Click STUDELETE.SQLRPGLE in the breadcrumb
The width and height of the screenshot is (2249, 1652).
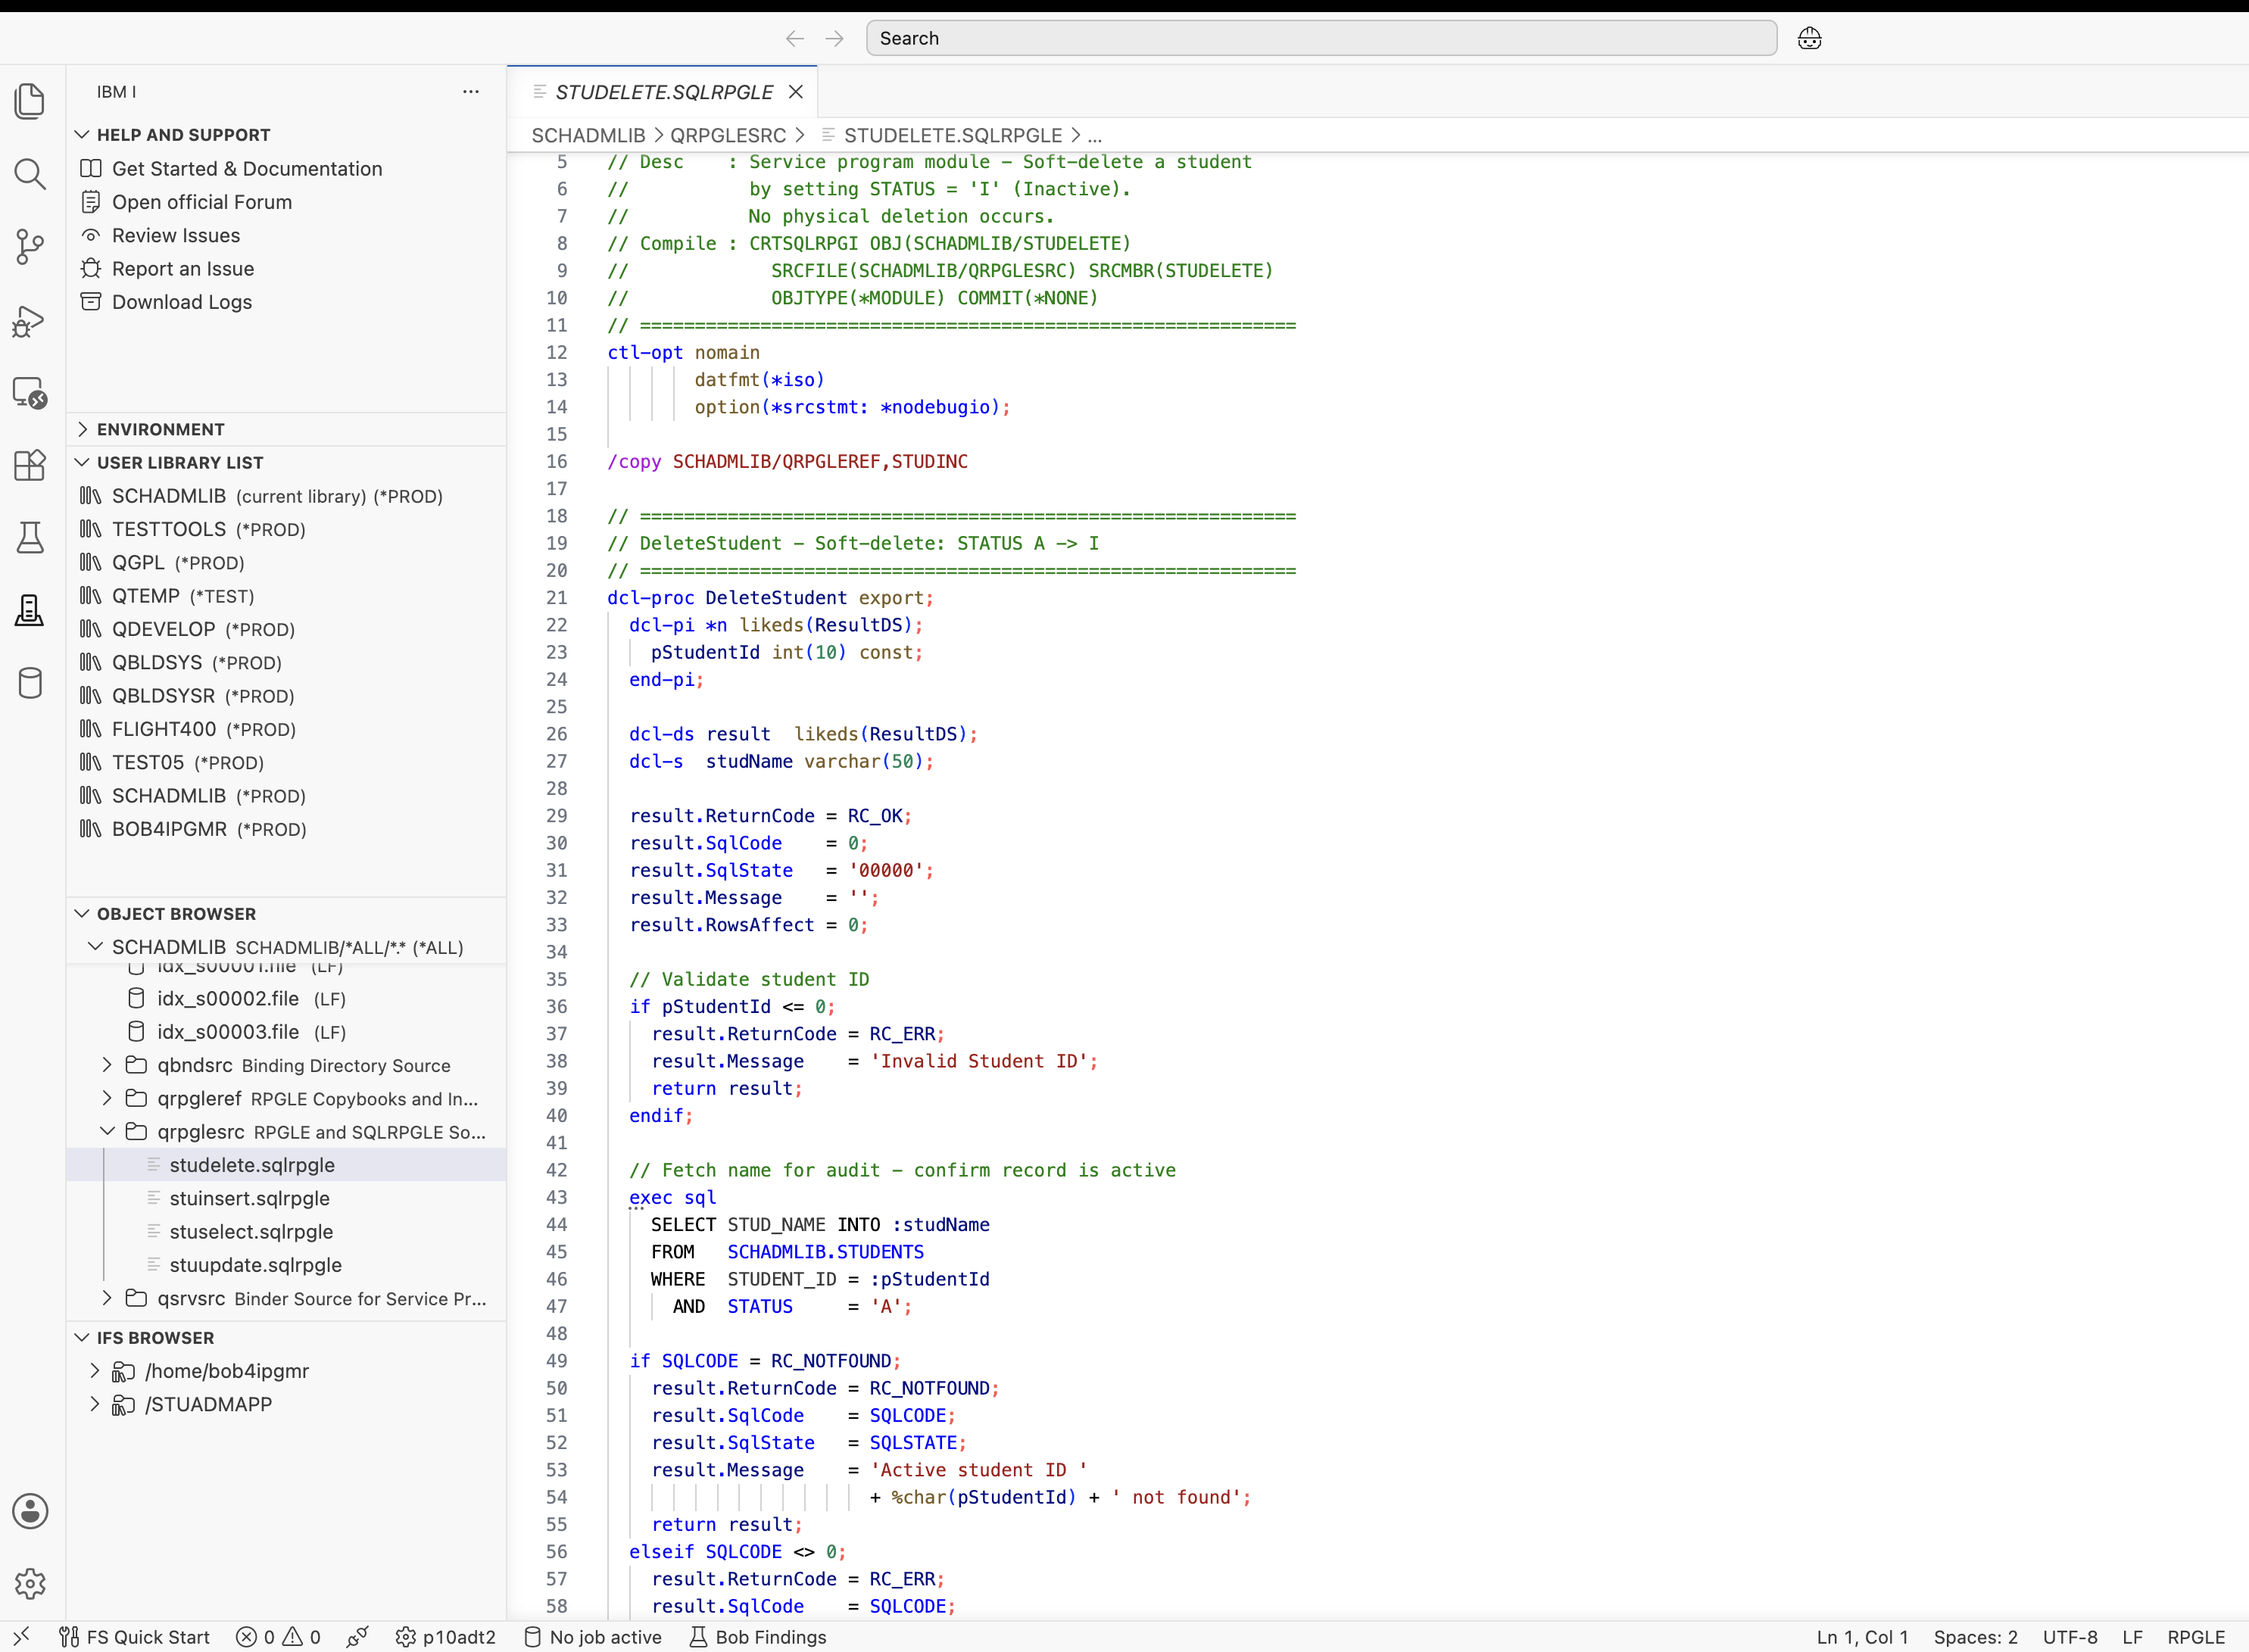tap(952, 135)
